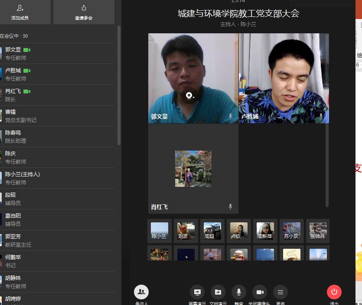Select 胡娉婷 at the list bottom
Viewport: 362px width, 305px height.
click(57, 299)
